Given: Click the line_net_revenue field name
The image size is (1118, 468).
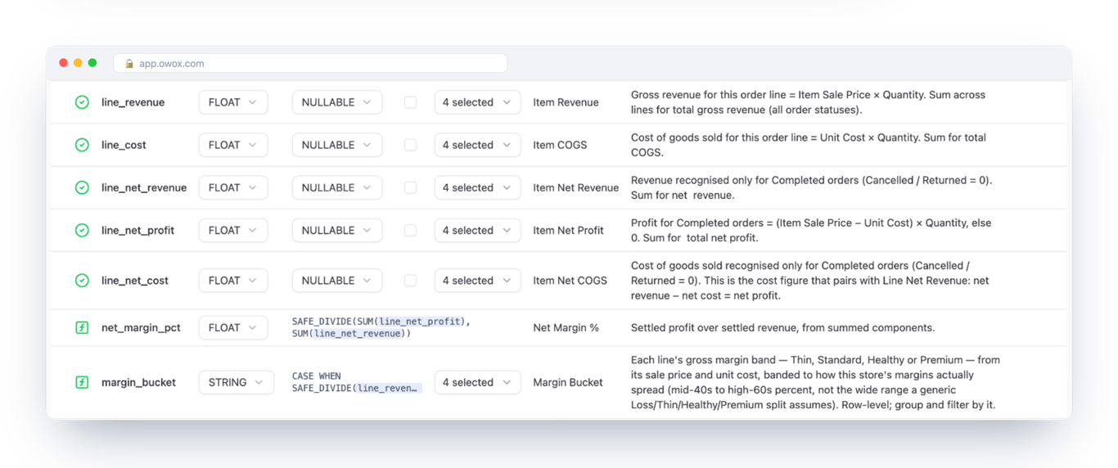Looking at the screenshot, I should (144, 187).
